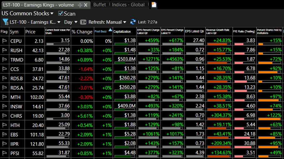The image size is (284, 159).
Task: Select the CCS symbol cell
Action: (17, 69)
